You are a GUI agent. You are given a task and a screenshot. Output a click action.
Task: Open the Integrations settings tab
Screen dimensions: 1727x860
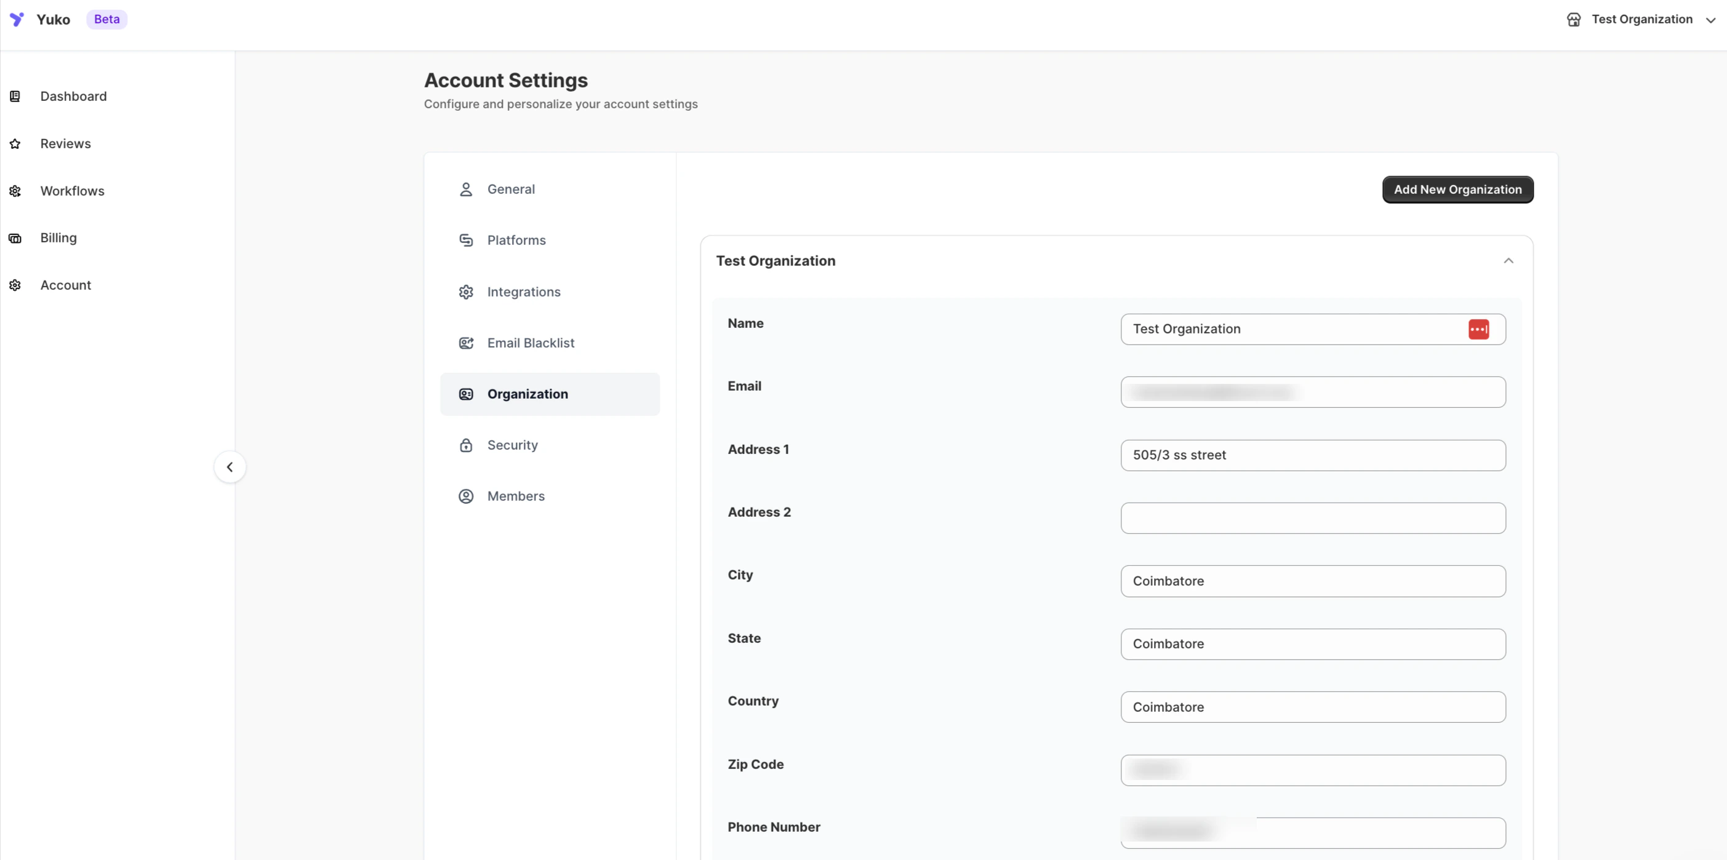550,292
